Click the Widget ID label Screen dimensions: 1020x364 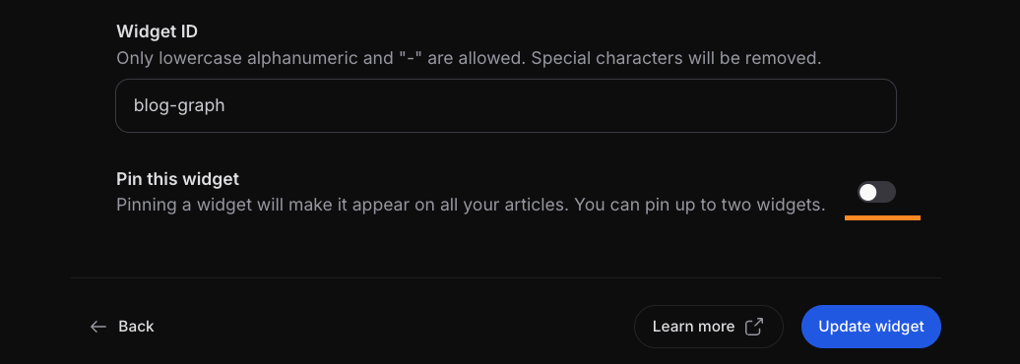click(157, 30)
